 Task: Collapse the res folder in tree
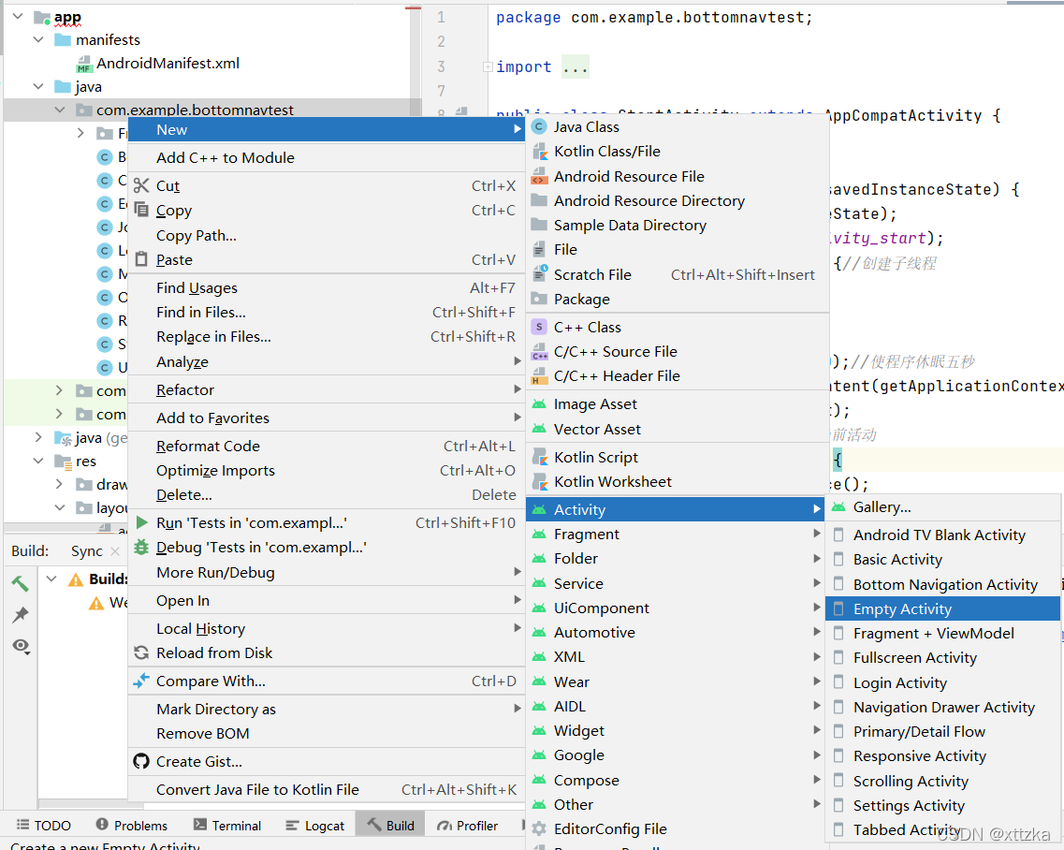tap(38, 461)
